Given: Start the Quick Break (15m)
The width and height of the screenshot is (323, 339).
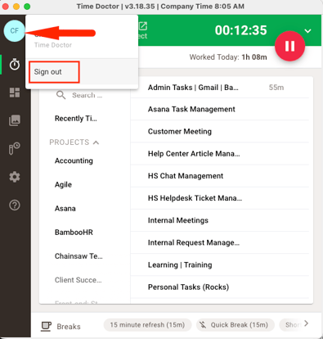Looking at the screenshot, I should click(235, 325).
